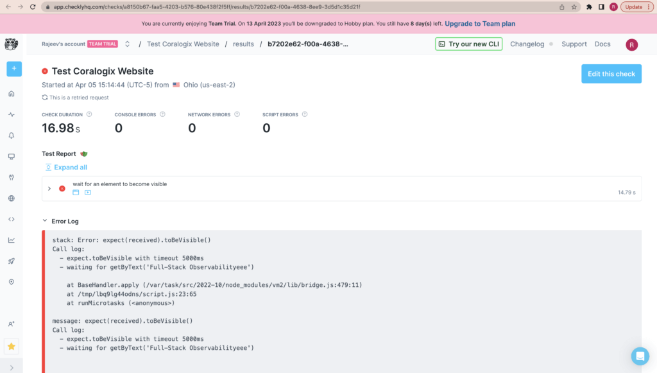This screenshot has height=373, width=657.
Task: Click the Checkly raccoon logo
Action: pyautogui.click(x=12, y=44)
